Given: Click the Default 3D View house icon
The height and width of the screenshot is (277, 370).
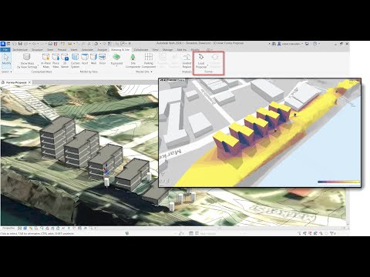Looking at the screenshot, I should pos(96,44).
